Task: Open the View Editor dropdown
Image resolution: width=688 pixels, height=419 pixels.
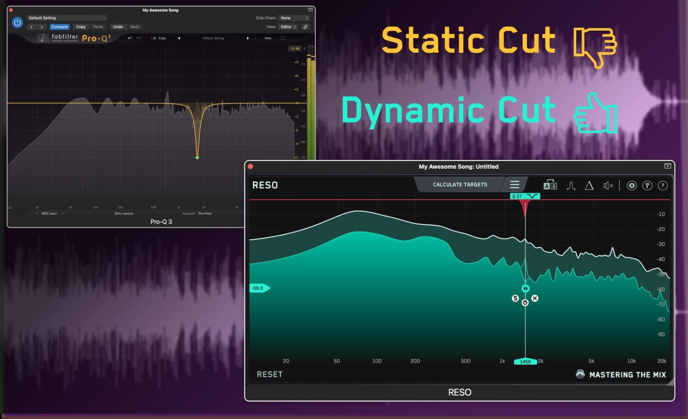Action: point(288,27)
